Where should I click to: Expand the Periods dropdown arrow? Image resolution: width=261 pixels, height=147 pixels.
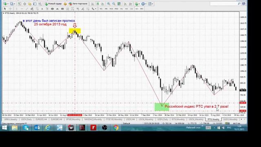[x=146, y=4]
